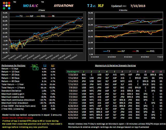
Task: Click the SITUATIONS title text
Action: 64,6
